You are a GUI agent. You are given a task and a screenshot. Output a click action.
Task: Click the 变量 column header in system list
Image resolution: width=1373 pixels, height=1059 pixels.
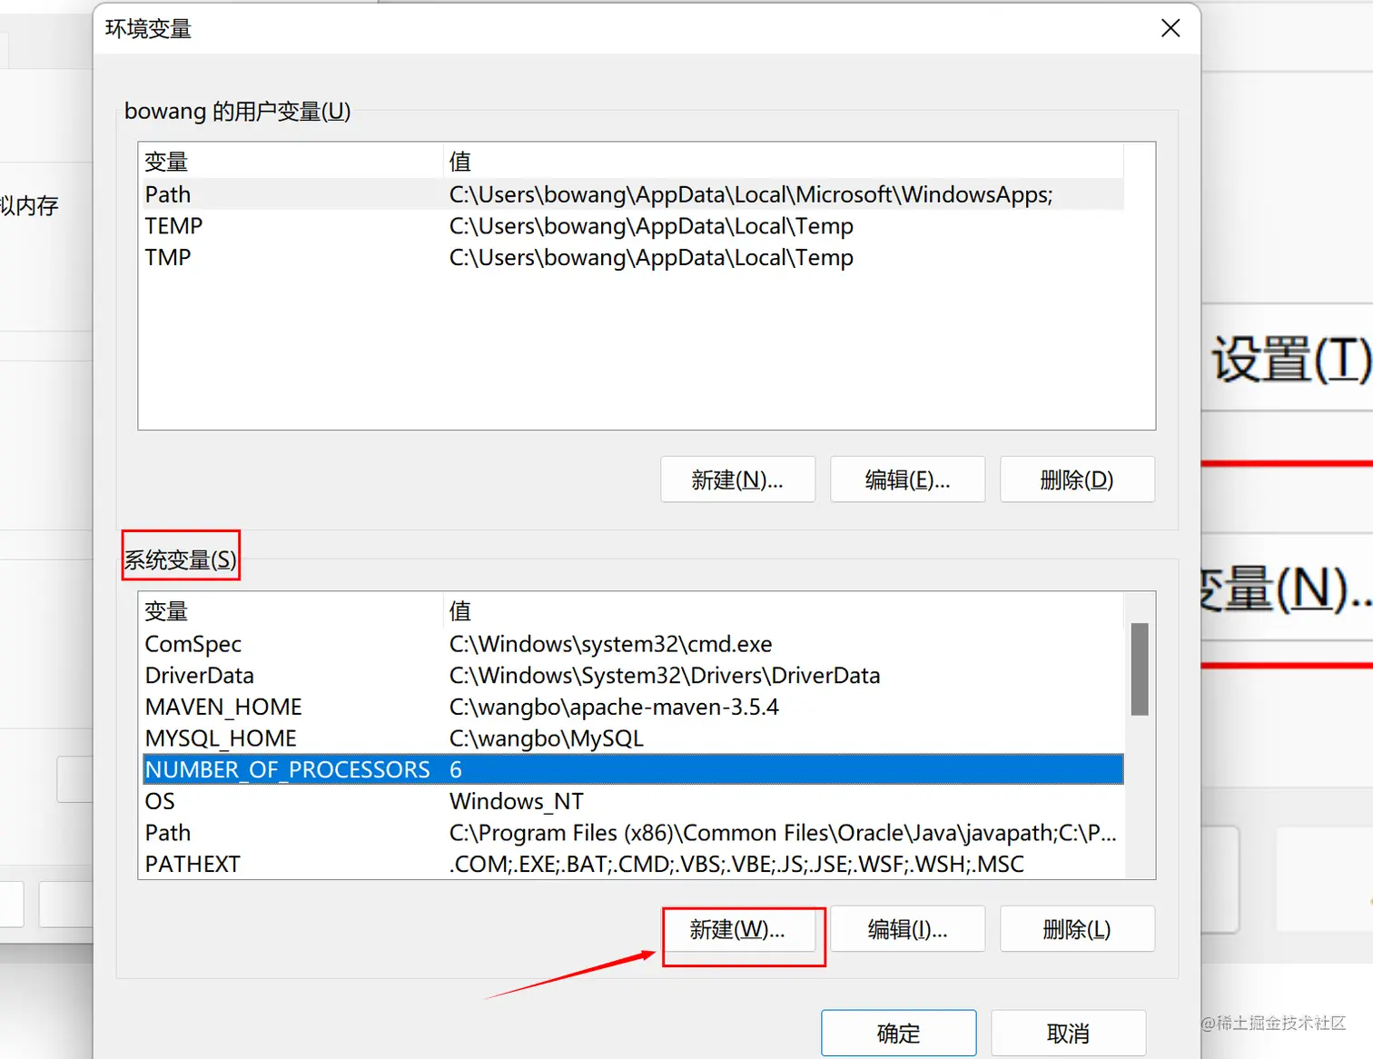tap(291, 611)
